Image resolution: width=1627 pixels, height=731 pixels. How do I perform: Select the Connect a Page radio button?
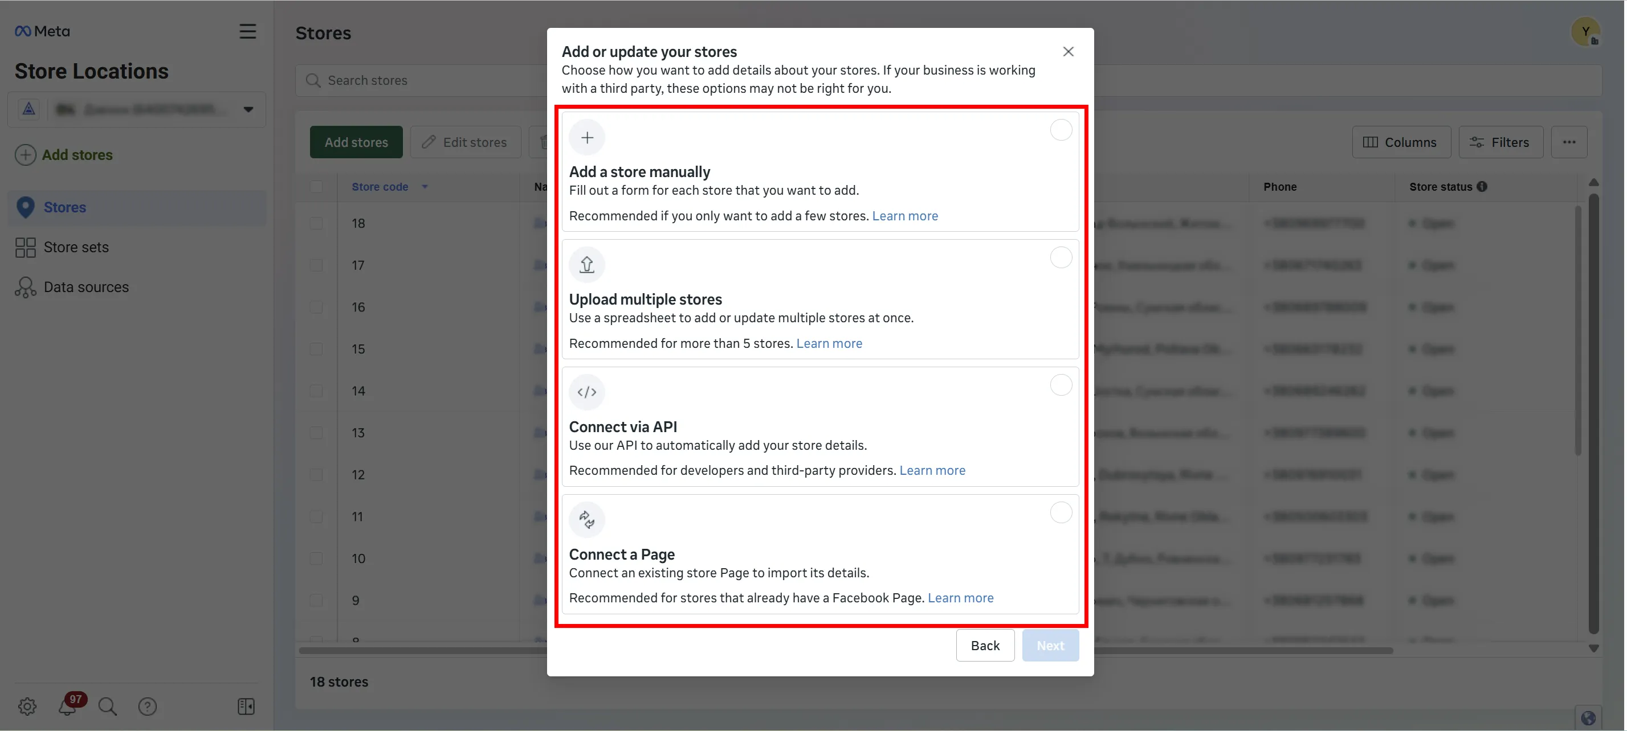(x=1061, y=512)
